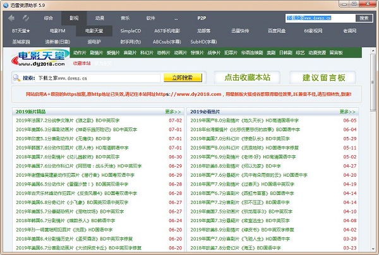Viewport: 379px width, 255px height.
Task: Open the 动漫 category tab
Action: pos(99,19)
